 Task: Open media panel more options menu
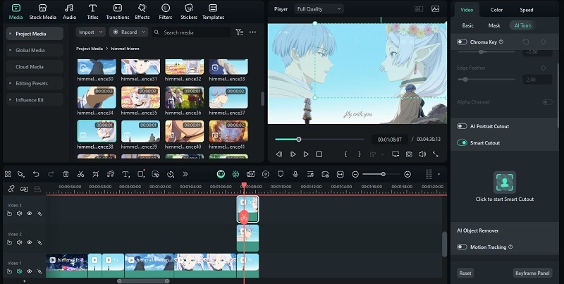tap(252, 32)
